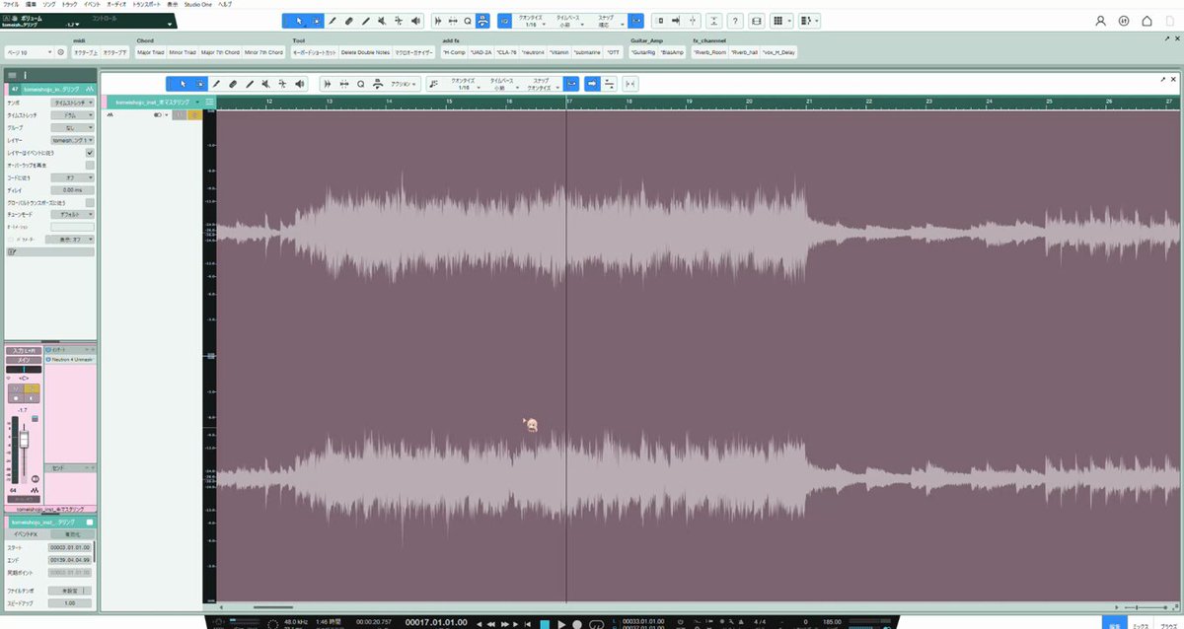Click the Play button in transport bar
Screen dimensions: 1184x629
click(x=560, y=624)
